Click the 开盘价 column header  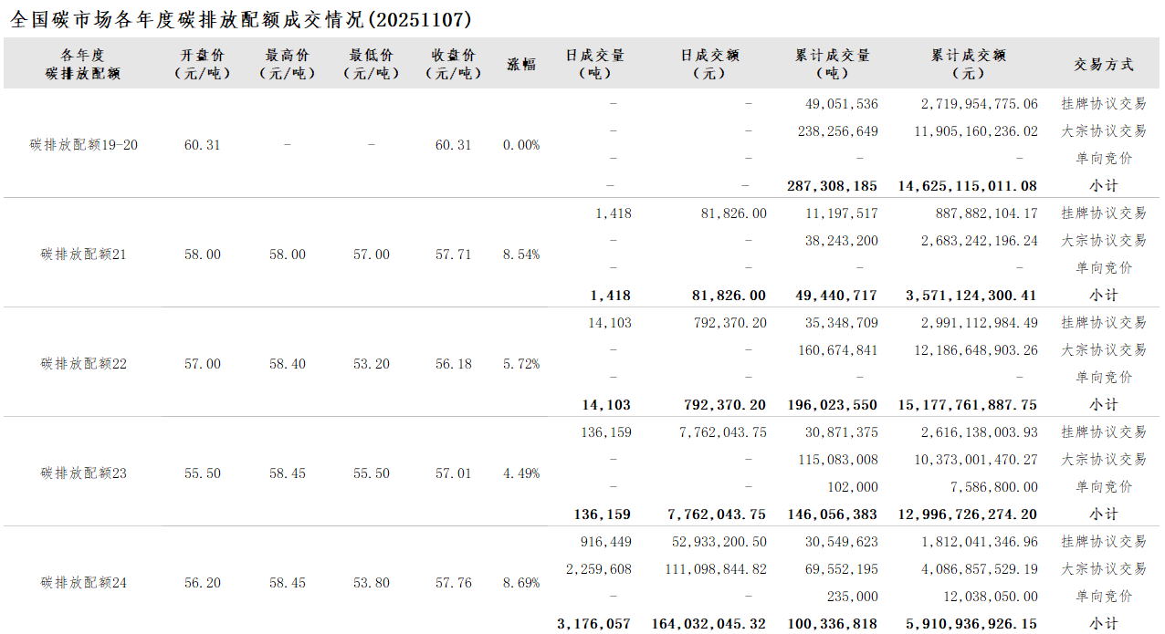[202, 64]
